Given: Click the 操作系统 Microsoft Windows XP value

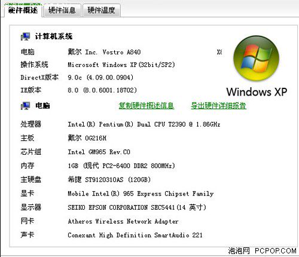Looking at the screenshot, I should click(121, 65).
